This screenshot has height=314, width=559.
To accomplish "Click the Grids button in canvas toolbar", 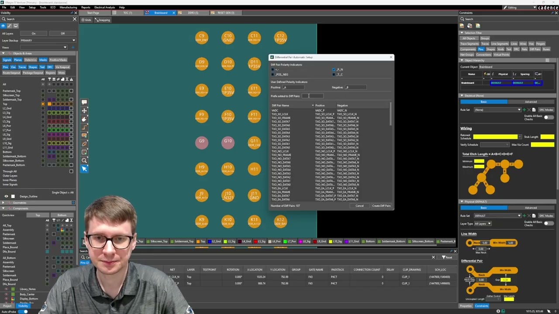I will pos(86,20).
